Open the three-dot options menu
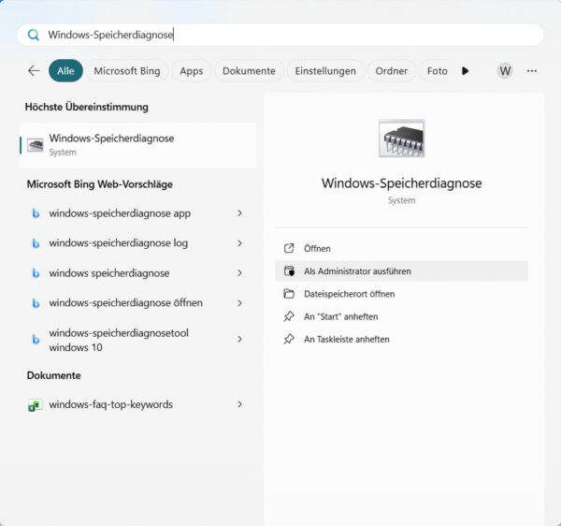The height and width of the screenshot is (526, 561). (x=532, y=70)
